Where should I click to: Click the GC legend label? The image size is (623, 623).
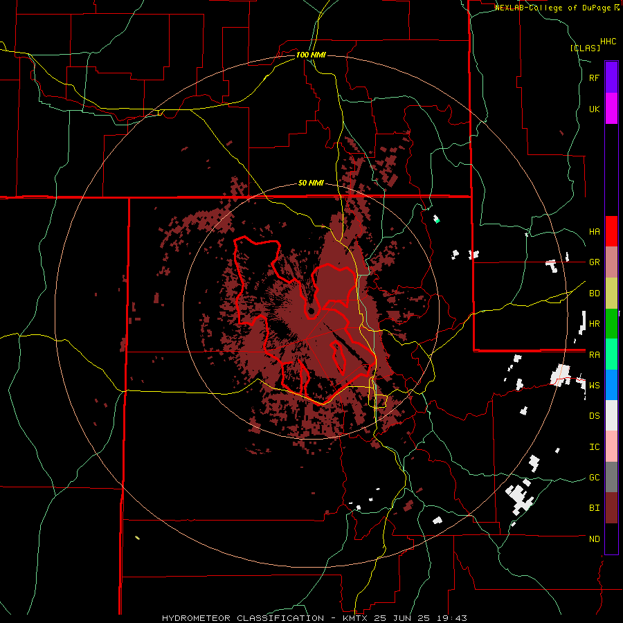pos(594,478)
